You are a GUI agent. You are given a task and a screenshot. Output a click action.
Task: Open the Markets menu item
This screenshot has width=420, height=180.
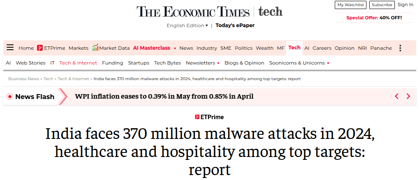coord(78,48)
